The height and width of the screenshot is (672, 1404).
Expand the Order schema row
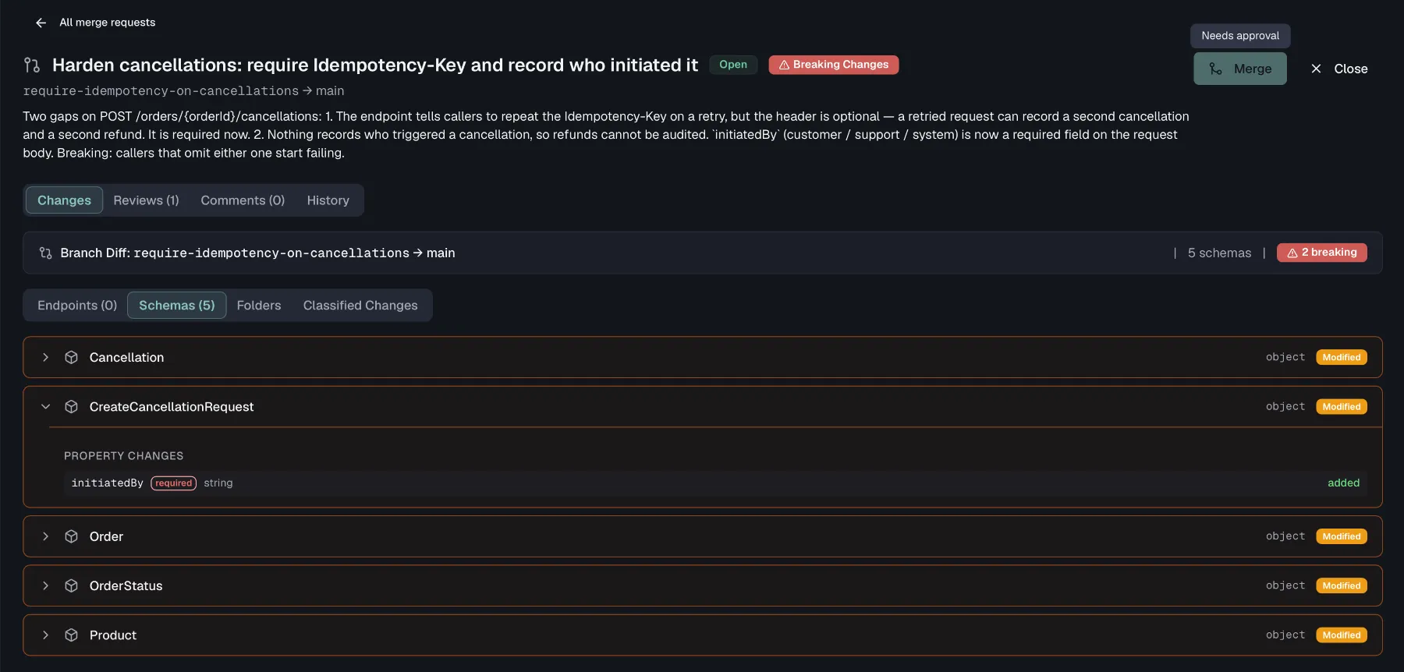coord(45,536)
